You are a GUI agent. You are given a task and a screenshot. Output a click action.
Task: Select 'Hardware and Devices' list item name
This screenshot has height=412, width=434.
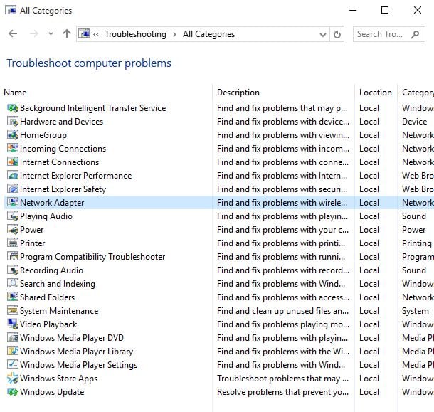click(x=61, y=122)
